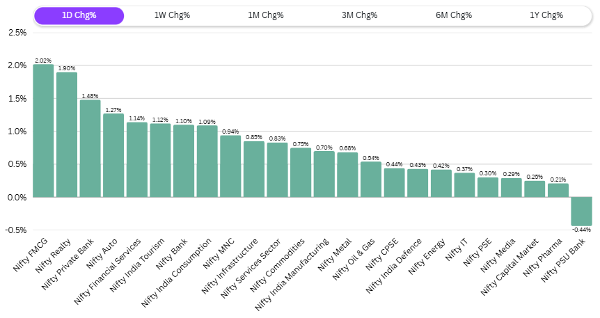Click the Nifty IT bar
The width and height of the screenshot is (600, 318).
464,185
